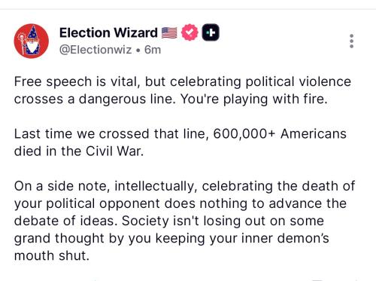Open Election Wizard's profile avatar

[32, 41]
